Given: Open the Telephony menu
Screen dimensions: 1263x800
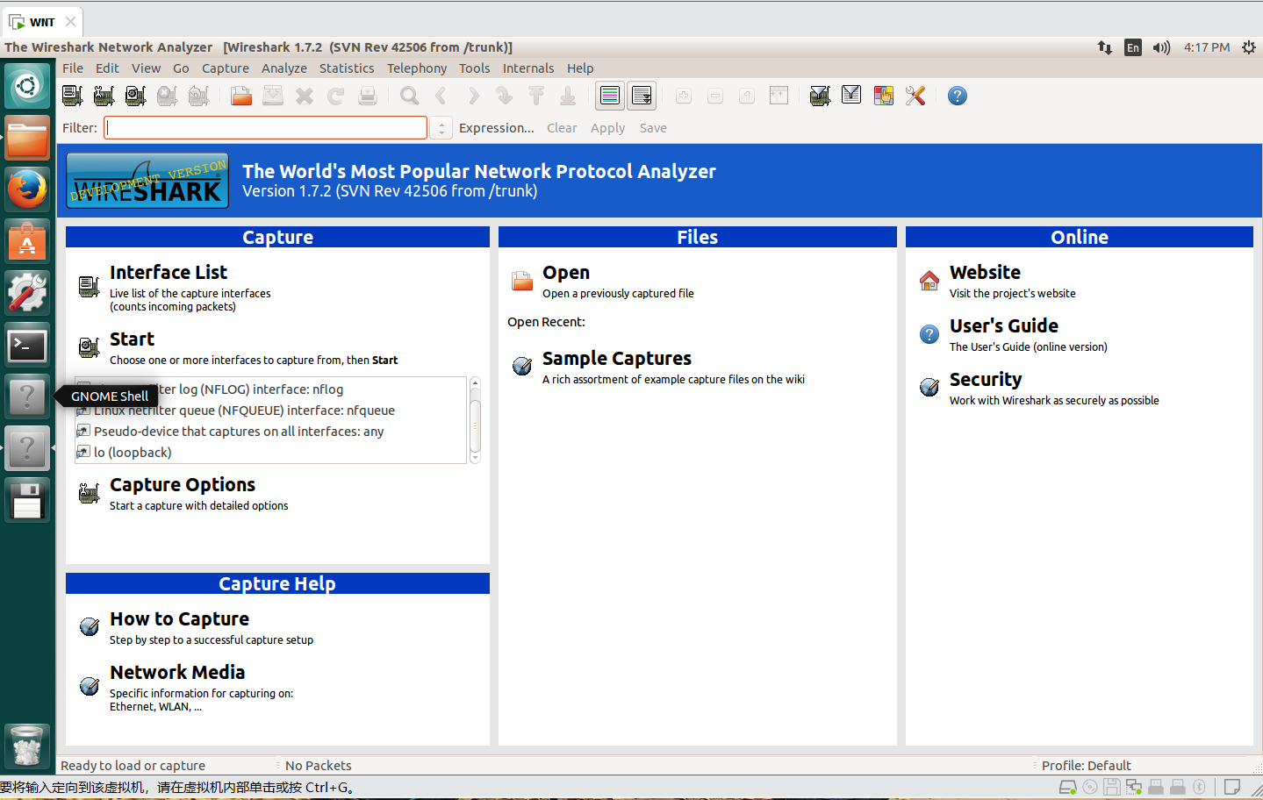Looking at the screenshot, I should [417, 68].
